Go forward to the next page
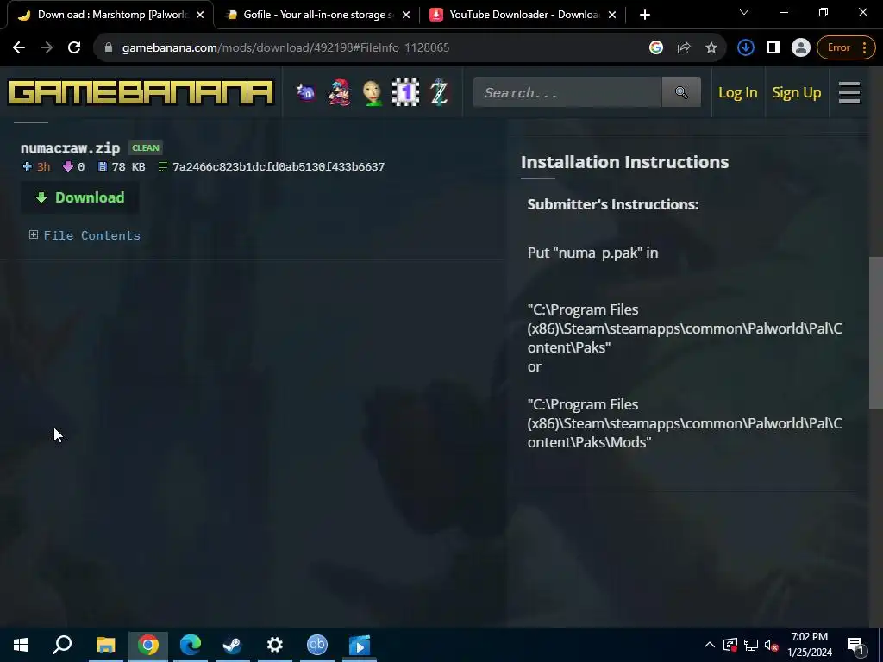Viewport: 883px width, 662px height. point(47,48)
